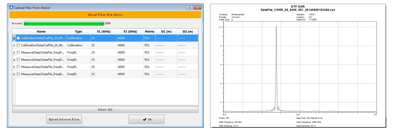This screenshot has height=132, width=395.
Task: Click the Type column header
Action: coord(78,32)
